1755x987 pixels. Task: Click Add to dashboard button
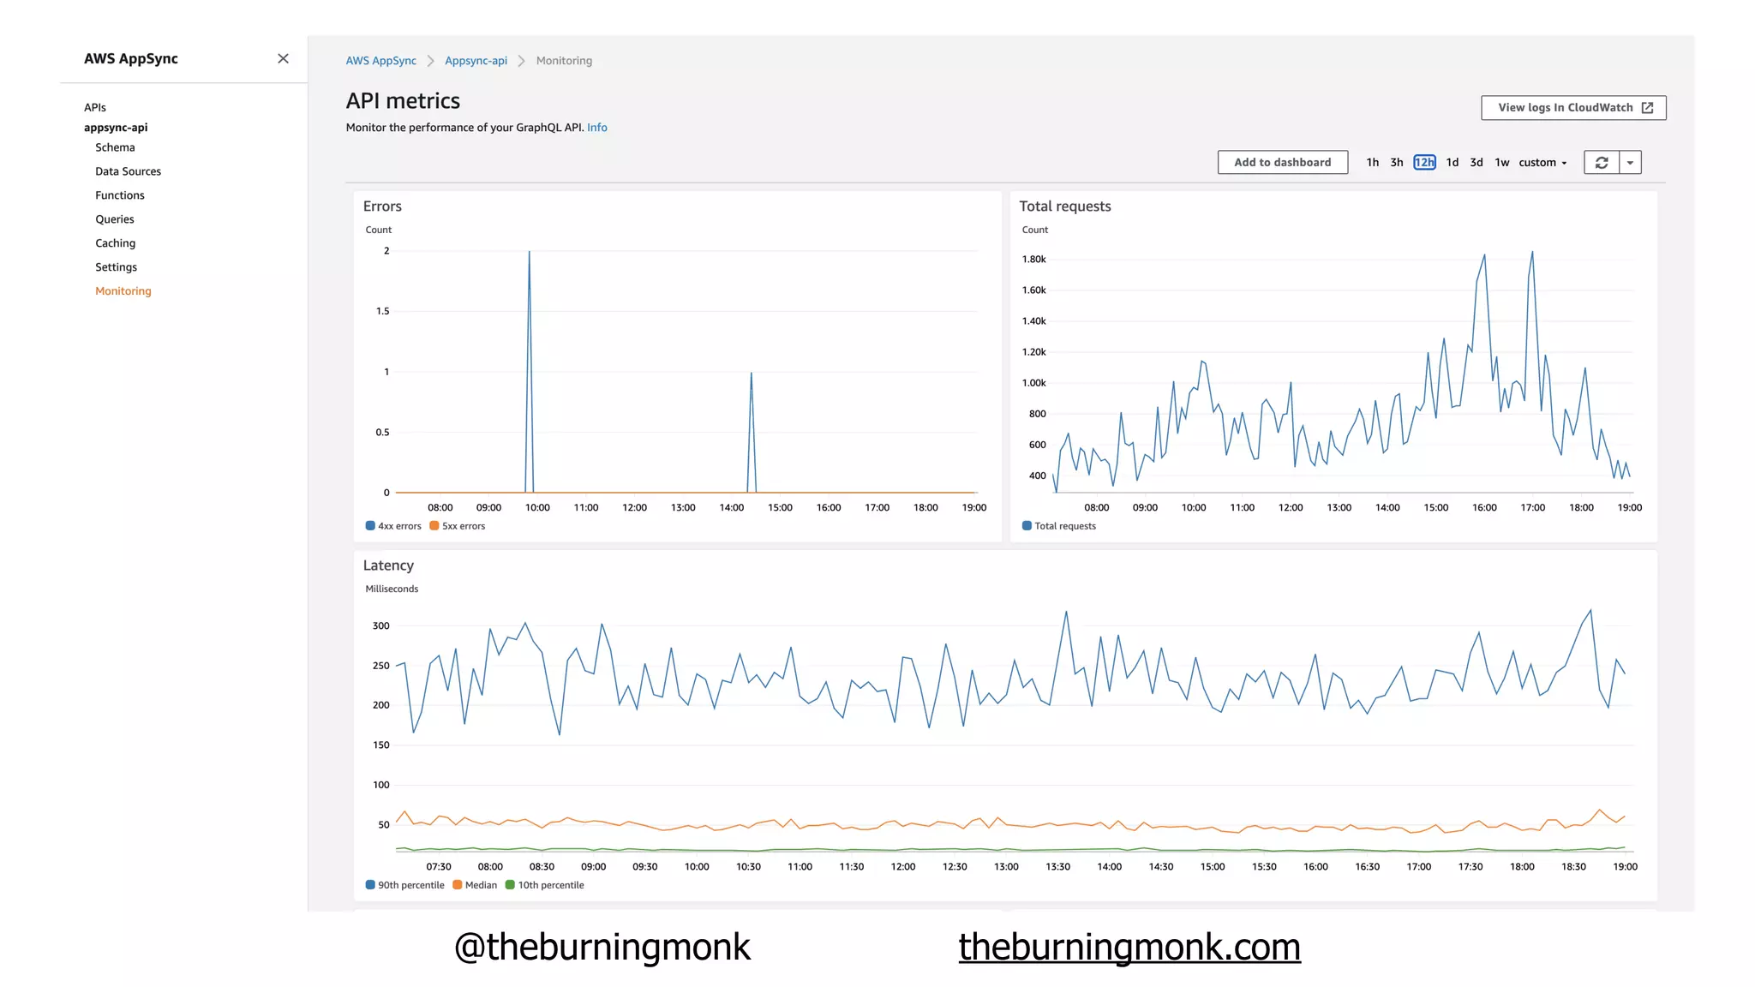pyautogui.click(x=1282, y=163)
